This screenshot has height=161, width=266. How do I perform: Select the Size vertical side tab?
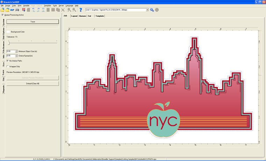3,64
